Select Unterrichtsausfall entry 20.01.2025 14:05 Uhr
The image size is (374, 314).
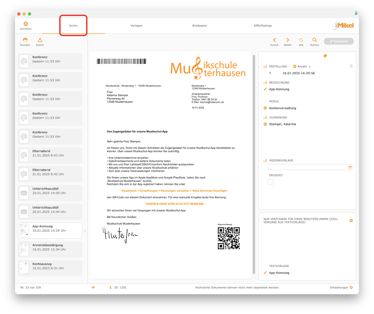pyautogui.click(x=50, y=193)
